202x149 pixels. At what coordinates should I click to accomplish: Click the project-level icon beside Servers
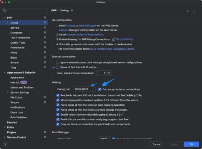click(x=45, y=27)
